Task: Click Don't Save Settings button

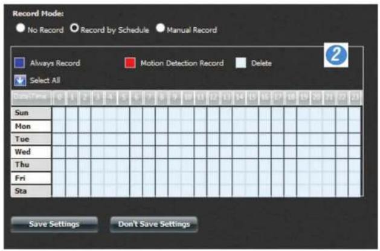Action: 154,224
